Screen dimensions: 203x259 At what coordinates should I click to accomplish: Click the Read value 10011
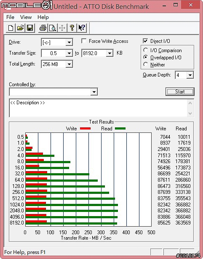coord(184,137)
